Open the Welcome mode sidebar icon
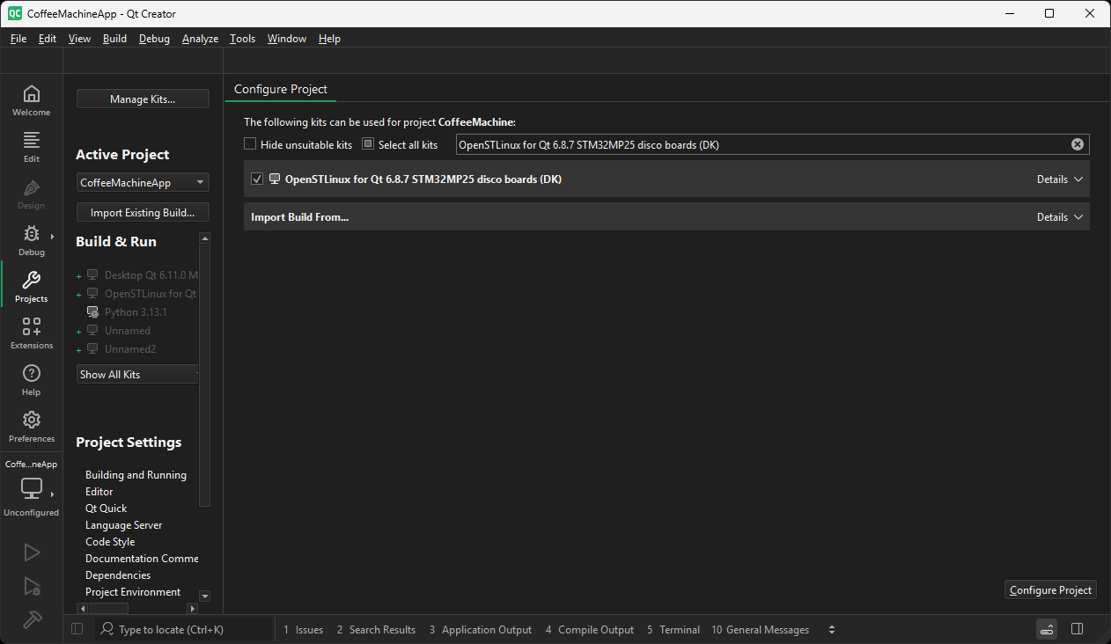This screenshot has height=644, width=1111. (x=31, y=99)
